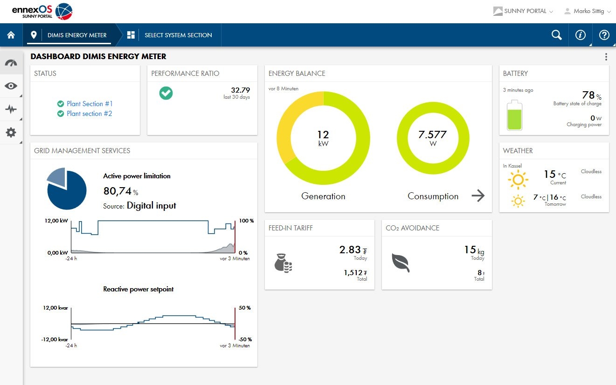Viewport: 616px width, 385px height.
Task: Open the monitoring eye sidebar icon
Action: [x=11, y=86]
